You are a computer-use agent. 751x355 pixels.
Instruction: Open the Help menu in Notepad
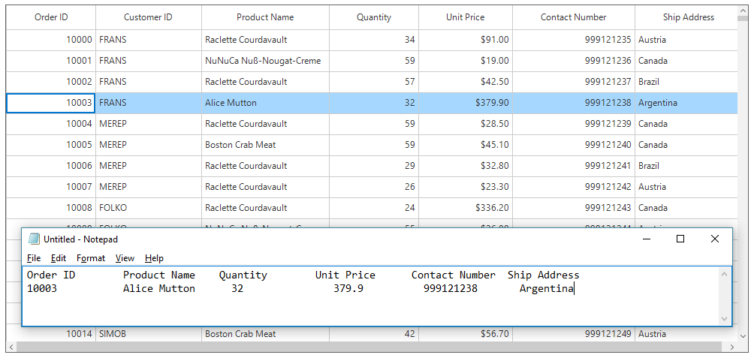(154, 258)
